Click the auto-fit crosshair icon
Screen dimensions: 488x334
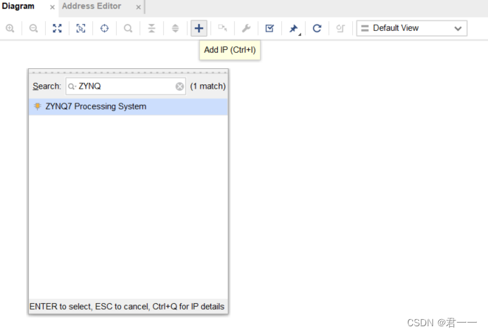click(x=105, y=28)
